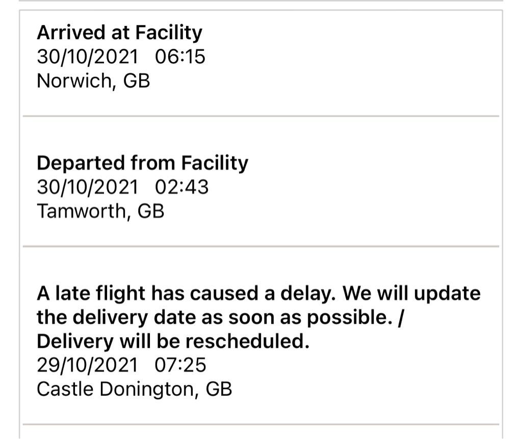The height and width of the screenshot is (439, 522).
Task: Click the 29/10/2021 date
Action: click(87, 365)
